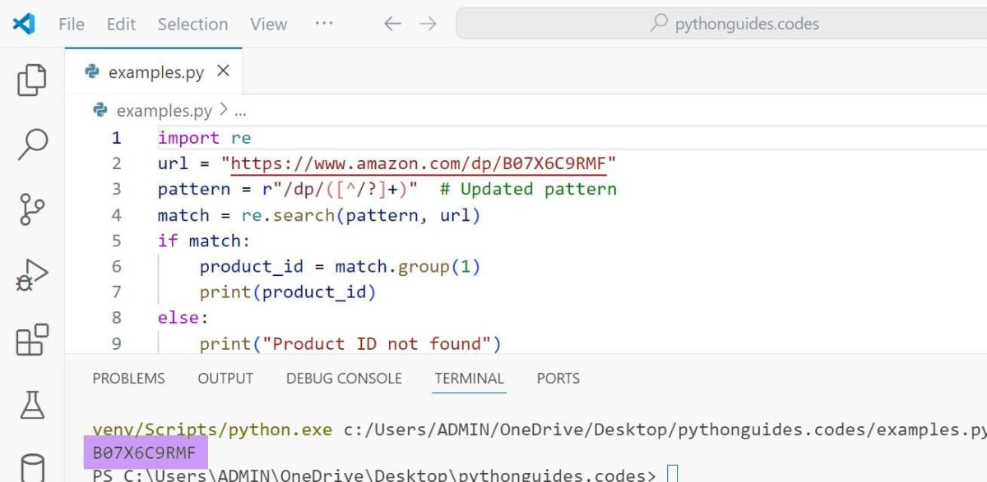The height and width of the screenshot is (482, 987).
Task: Switch to the TERMINAL panel tab
Action: coord(469,379)
